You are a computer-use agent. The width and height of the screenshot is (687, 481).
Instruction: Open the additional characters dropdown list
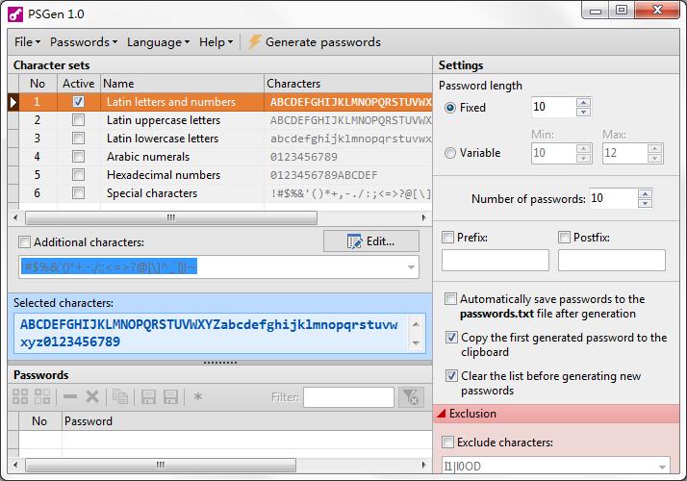(x=412, y=266)
